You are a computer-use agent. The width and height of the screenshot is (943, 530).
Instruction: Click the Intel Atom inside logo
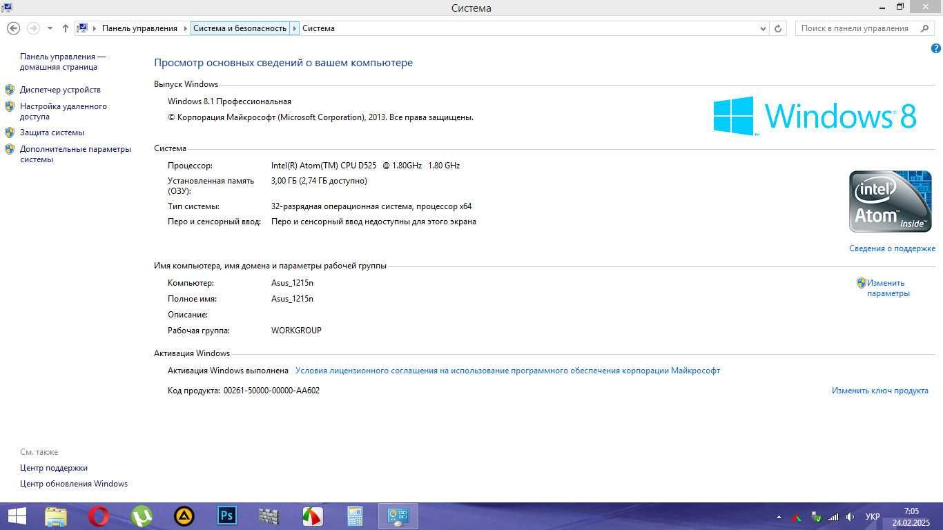point(890,202)
